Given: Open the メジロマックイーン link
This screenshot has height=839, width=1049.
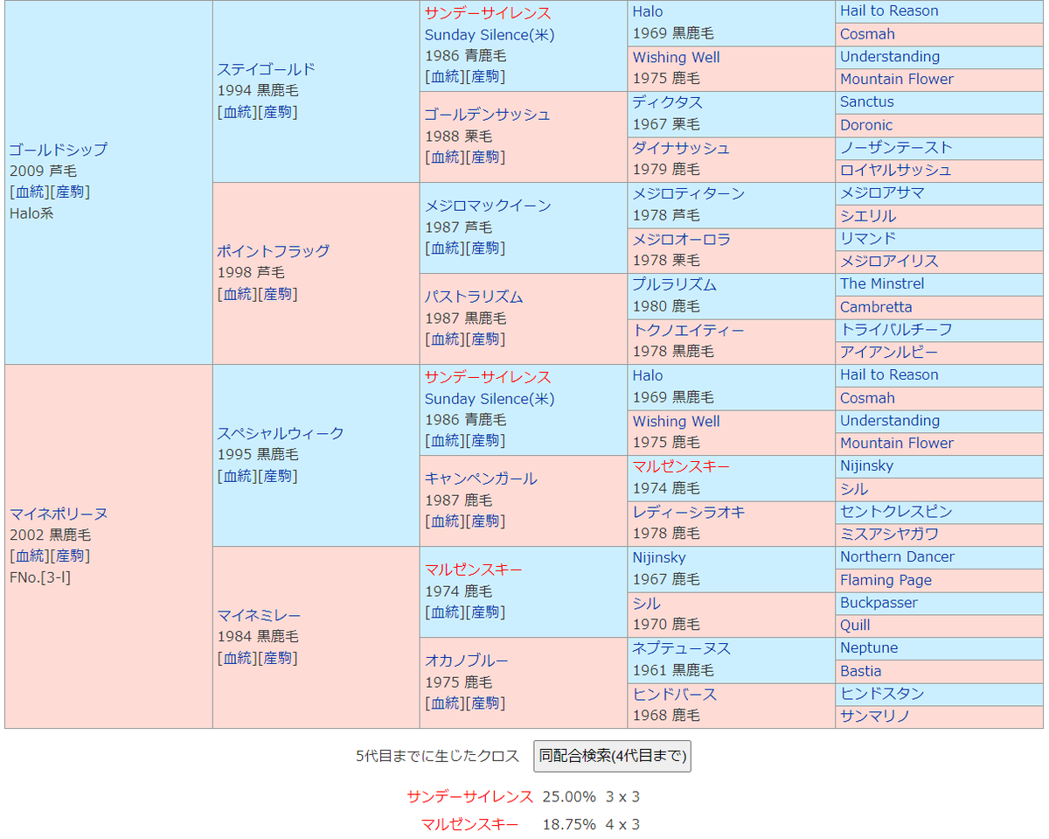Looking at the screenshot, I should (x=488, y=206).
